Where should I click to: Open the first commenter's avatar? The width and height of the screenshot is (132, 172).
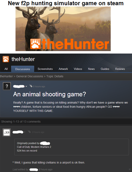(x=7, y=132)
